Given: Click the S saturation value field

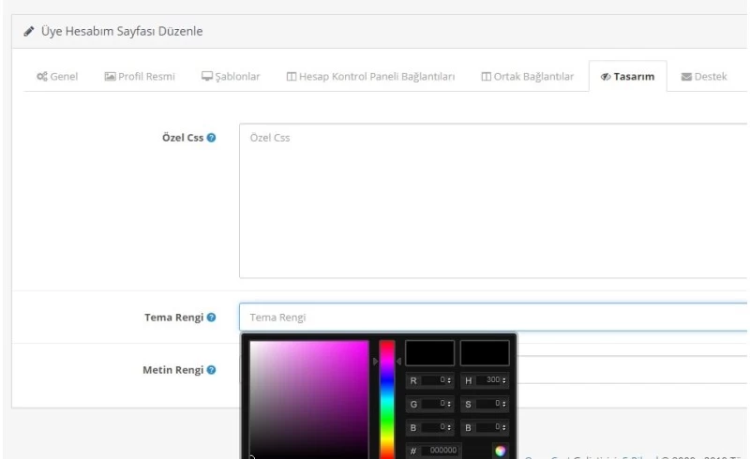Looking at the screenshot, I should 487,404.
